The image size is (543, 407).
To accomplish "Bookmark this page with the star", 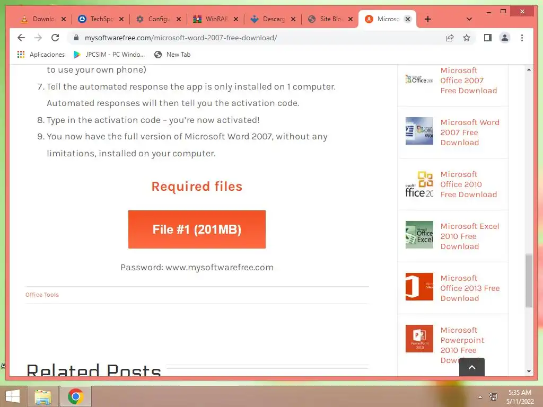I will point(467,38).
